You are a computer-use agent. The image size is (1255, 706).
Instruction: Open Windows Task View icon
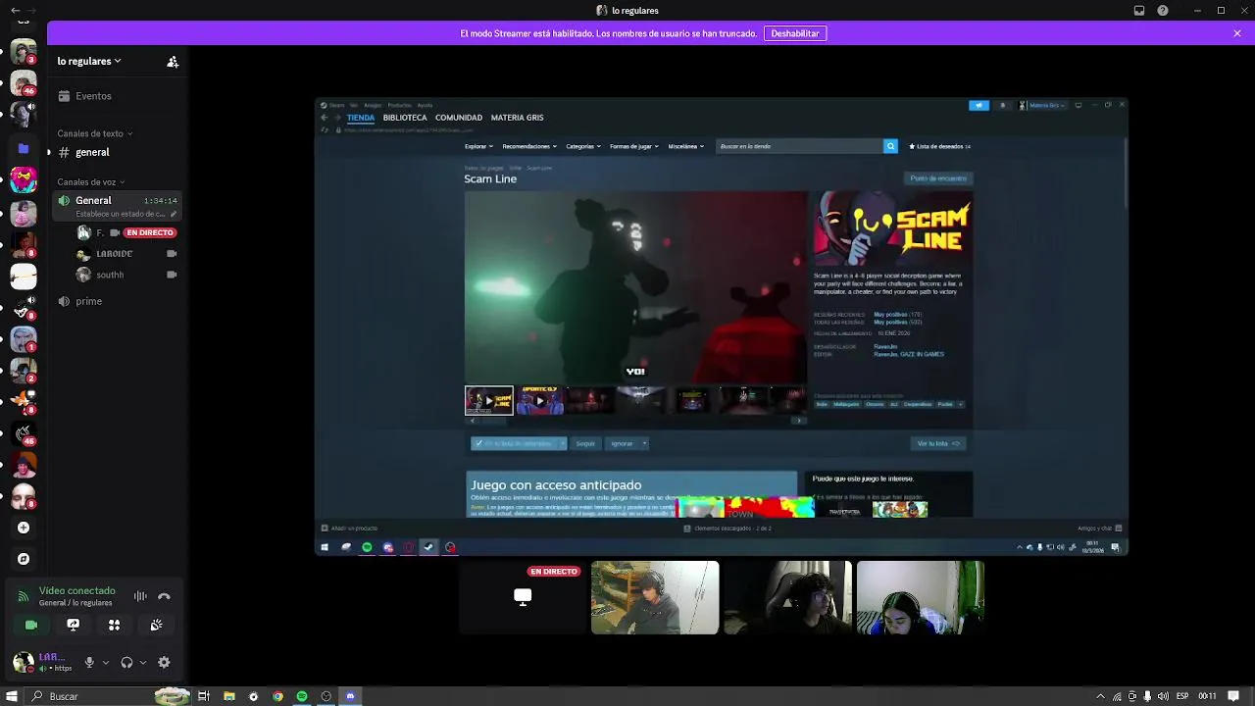[x=204, y=696]
